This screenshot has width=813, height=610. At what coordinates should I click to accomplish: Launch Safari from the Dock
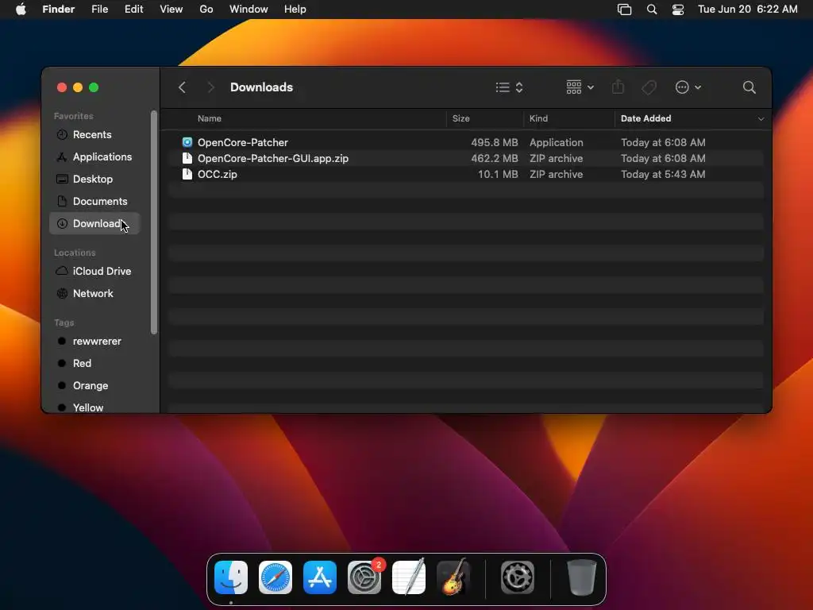pos(275,577)
